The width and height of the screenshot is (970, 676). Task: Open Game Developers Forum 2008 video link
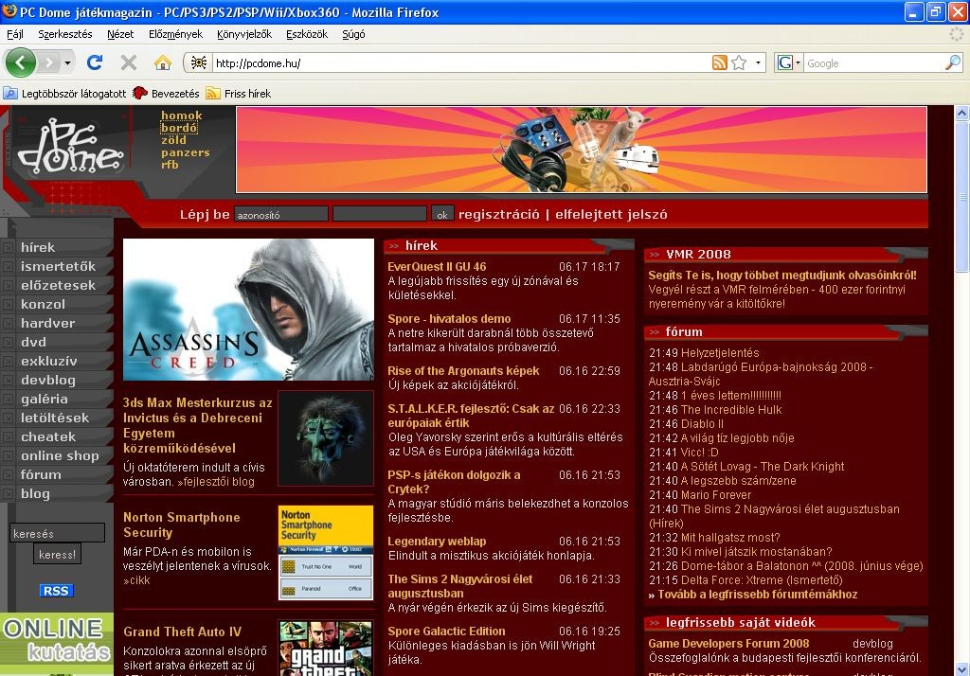pyautogui.click(x=728, y=643)
